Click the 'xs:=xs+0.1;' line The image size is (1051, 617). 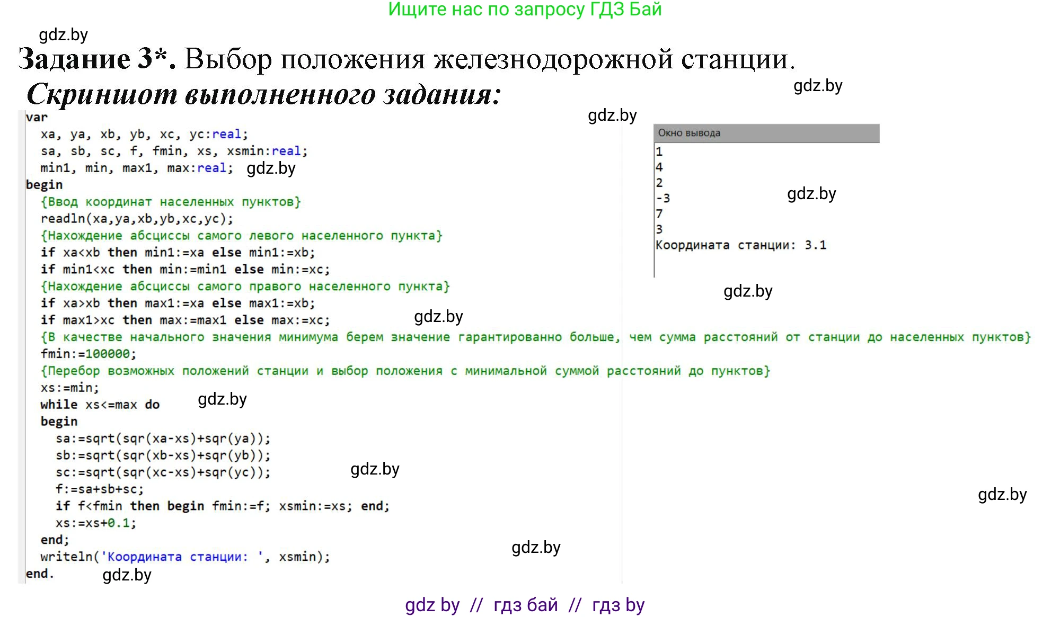(96, 523)
